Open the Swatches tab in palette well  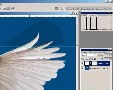pyautogui.click(x=99, y=9)
